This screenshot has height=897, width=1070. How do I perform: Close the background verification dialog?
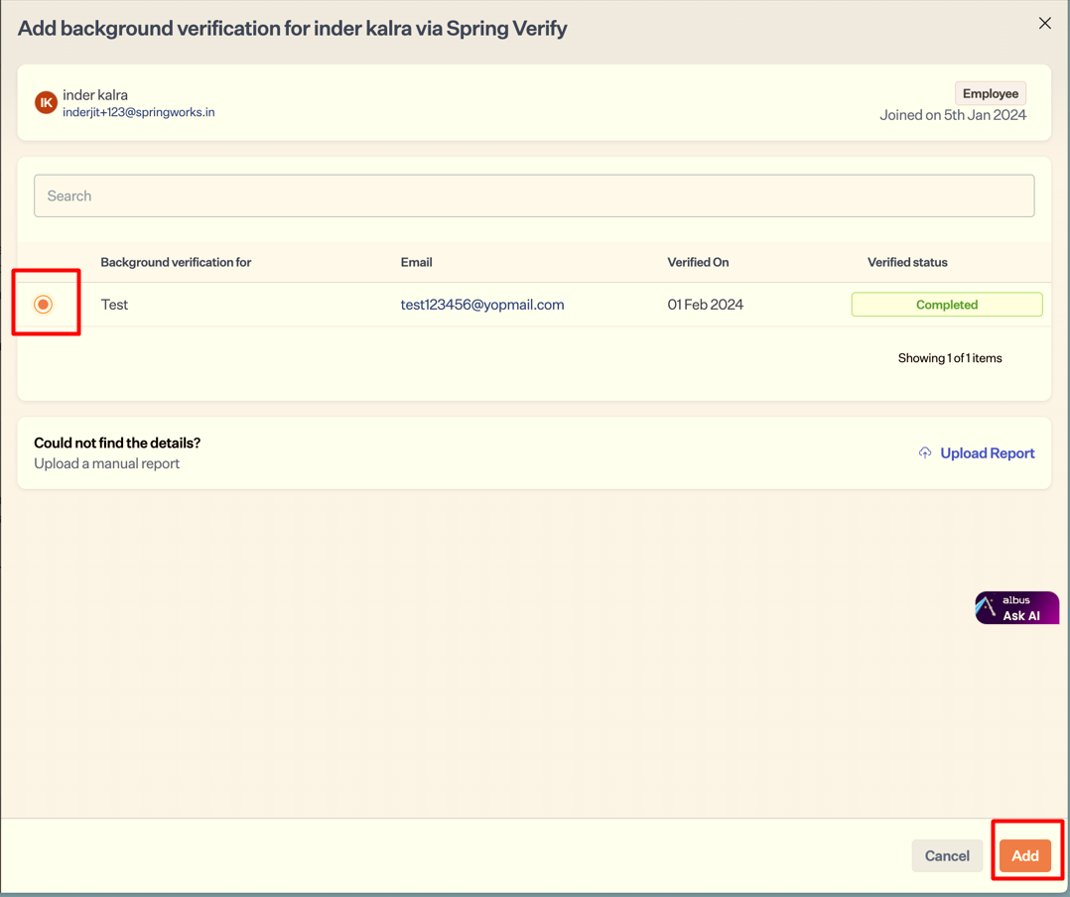1044,23
